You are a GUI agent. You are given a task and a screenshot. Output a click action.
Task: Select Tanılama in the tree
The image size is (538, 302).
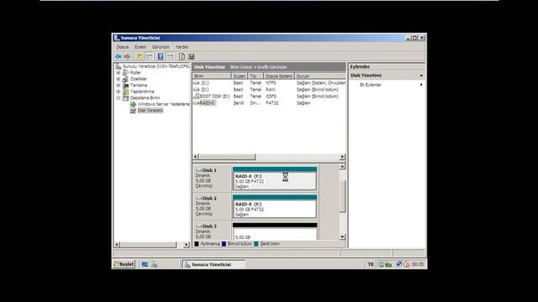139,86
